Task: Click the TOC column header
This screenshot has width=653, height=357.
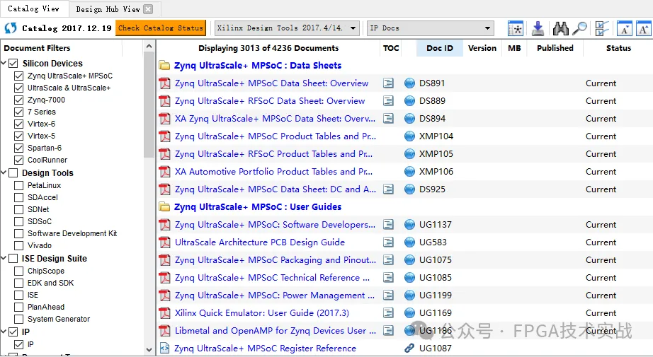Action: tap(391, 48)
